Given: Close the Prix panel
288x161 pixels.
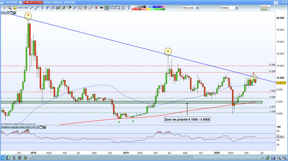Looking at the screenshot, I should point(14,13).
